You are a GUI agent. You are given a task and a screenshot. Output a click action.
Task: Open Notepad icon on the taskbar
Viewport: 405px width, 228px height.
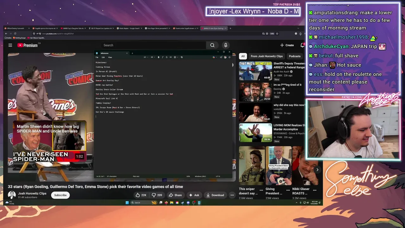click(x=199, y=203)
